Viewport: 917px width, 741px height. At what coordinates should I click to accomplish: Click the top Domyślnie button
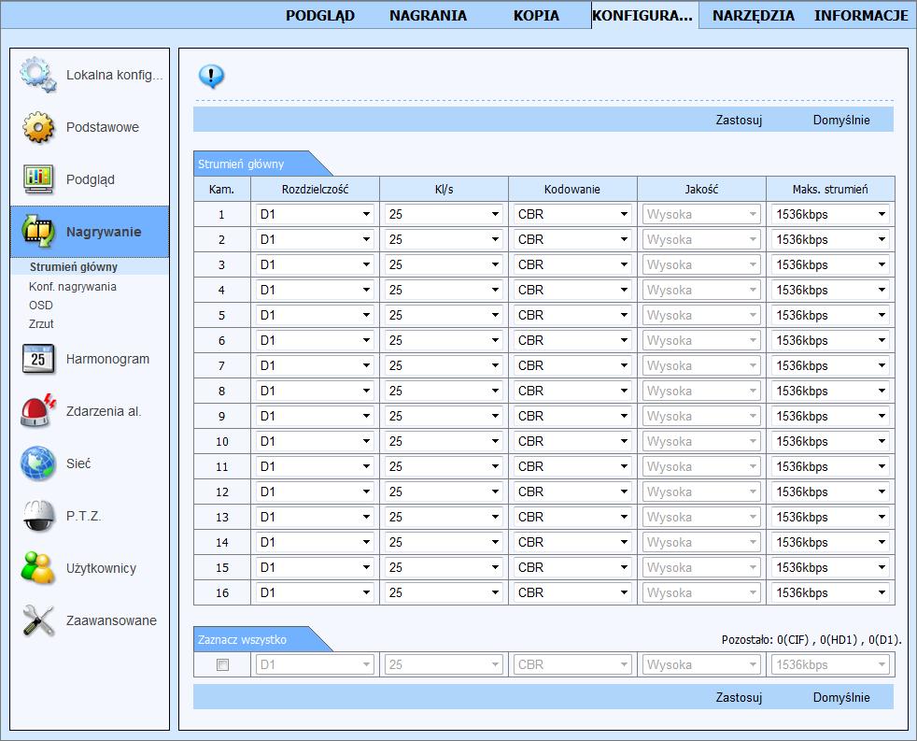point(841,120)
